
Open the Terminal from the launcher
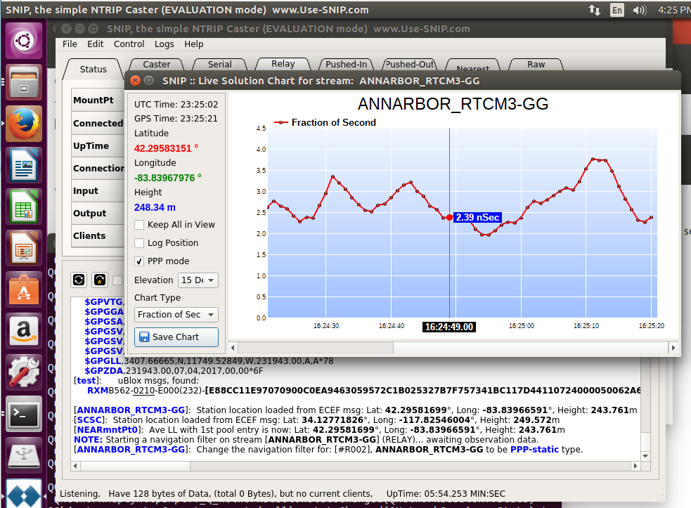[x=24, y=414]
